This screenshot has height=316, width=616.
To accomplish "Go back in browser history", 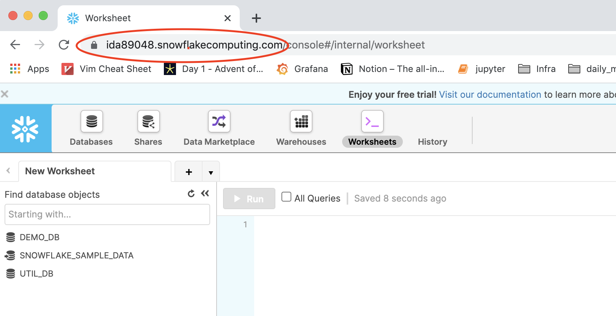I will point(15,45).
